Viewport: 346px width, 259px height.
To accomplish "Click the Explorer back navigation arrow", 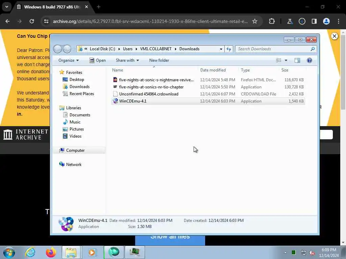I will pos(57,49).
